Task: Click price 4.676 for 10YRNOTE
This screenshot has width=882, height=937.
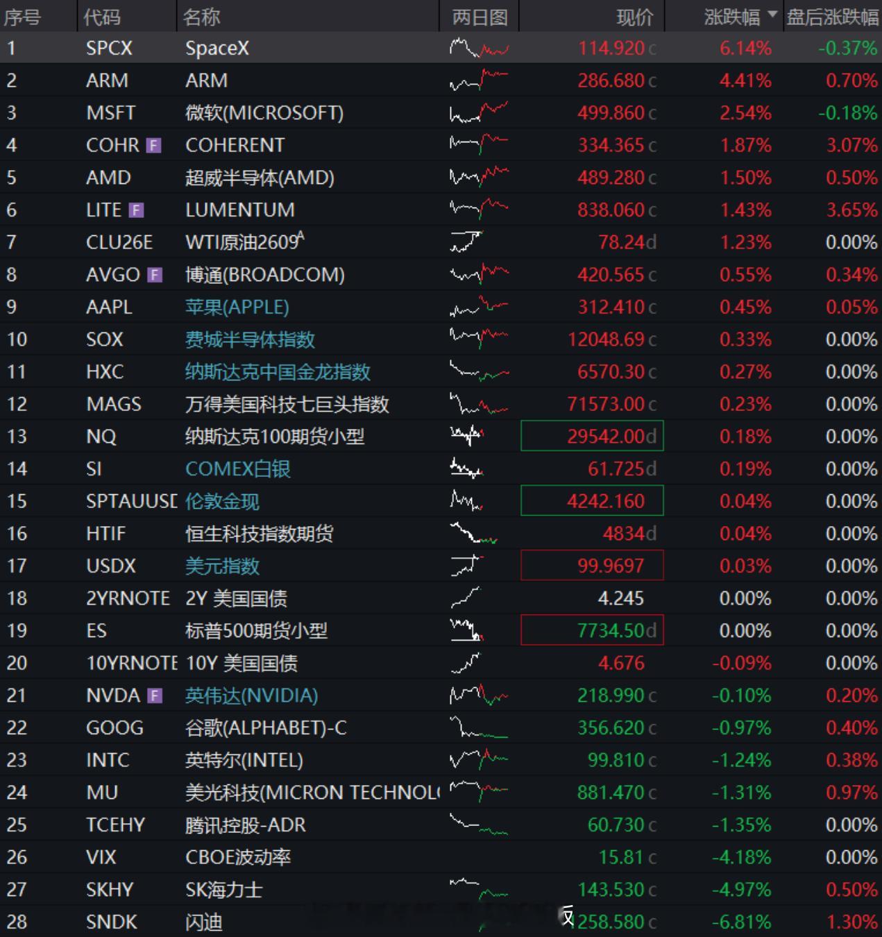Action: [x=621, y=663]
